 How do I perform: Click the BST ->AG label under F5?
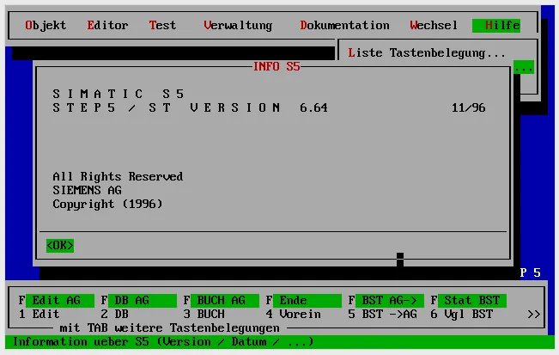(389, 315)
